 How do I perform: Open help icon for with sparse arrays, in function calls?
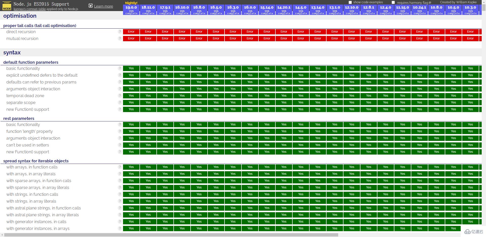point(120,181)
